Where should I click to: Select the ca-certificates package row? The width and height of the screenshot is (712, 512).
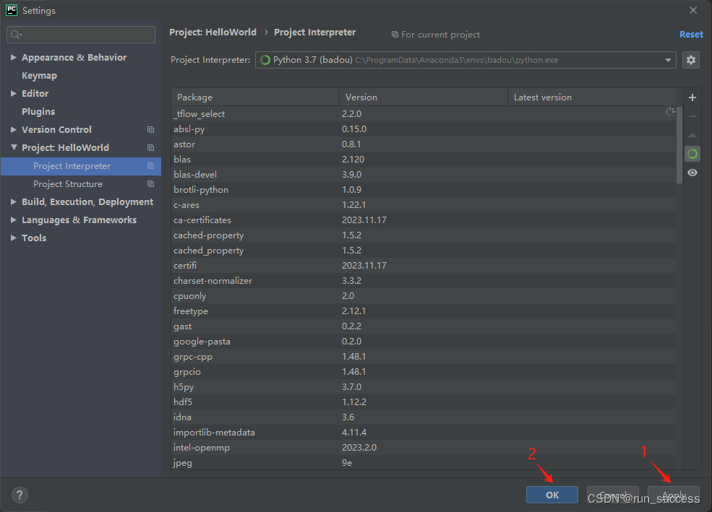[423, 220]
